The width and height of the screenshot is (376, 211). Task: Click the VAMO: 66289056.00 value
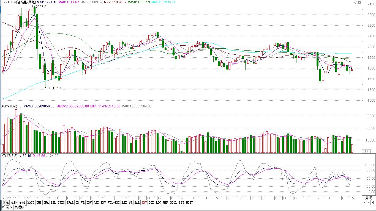tap(39, 106)
